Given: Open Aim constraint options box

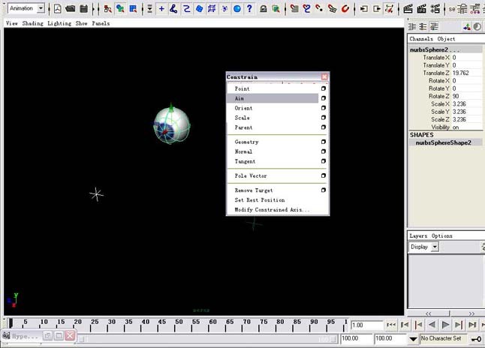Looking at the screenshot, I should point(324,98).
